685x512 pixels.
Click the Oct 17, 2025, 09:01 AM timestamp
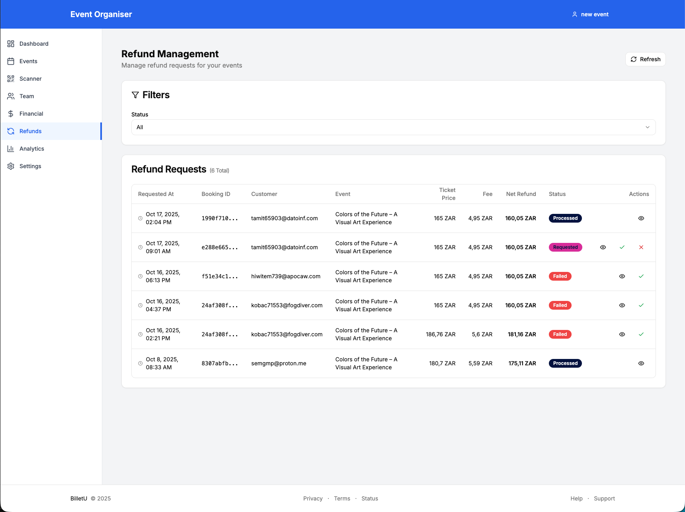click(162, 247)
